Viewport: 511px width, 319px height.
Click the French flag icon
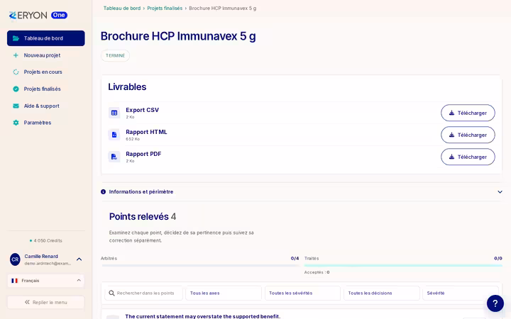(14, 281)
